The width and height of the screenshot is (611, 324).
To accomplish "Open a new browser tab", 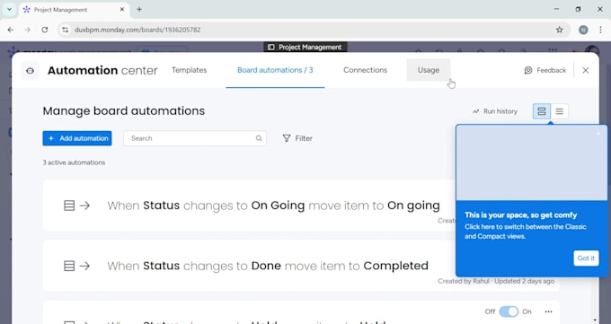I will pos(139,9).
